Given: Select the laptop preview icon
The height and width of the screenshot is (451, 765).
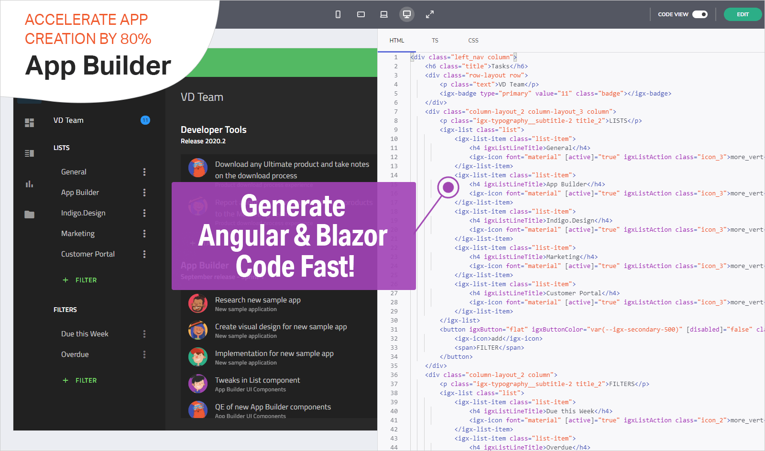Looking at the screenshot, I should [384, 14].
